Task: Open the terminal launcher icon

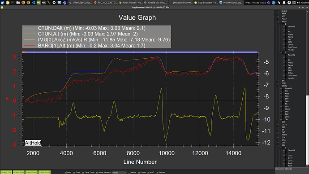Action: point(13,3)
